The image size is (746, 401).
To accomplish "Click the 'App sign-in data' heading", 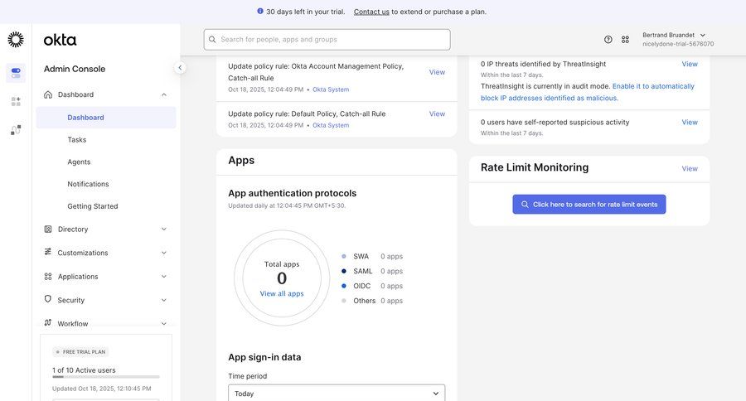I will 264,357.
